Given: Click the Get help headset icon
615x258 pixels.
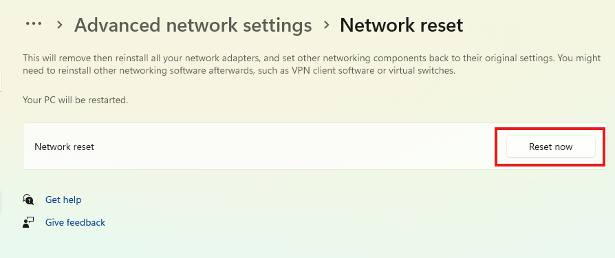Looking at the screenshot, I should (x=28, y=200).
